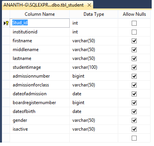Screen dimensions: 154x146
Task: Select the lastname column name cell
Action: (40, 58)
